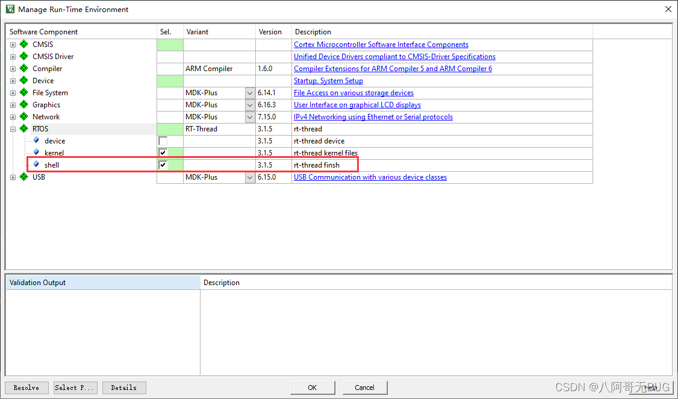Click the CMSIS Driver diamond icon
Viewport: 678px width, 399px height.
point(23,56)
